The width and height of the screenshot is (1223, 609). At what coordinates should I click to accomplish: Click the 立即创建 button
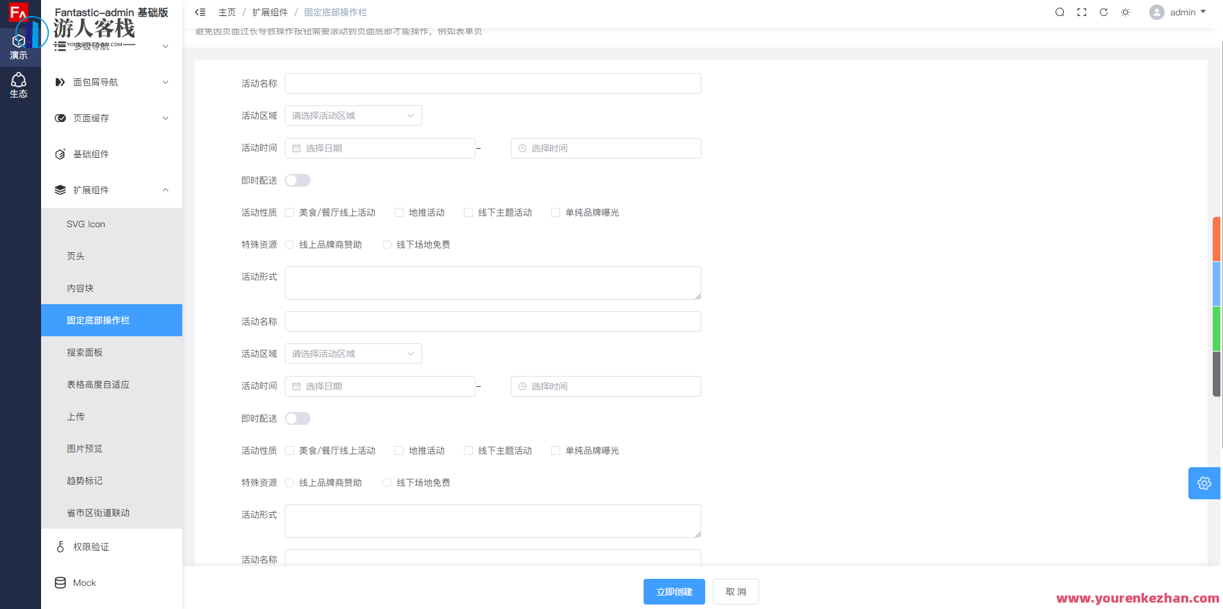(x=674, y=592)
